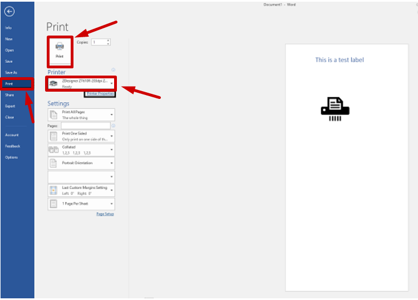Viewport: 418px width, 300px height.
Task: Open the Export menu item
Action: click(10, 106)
